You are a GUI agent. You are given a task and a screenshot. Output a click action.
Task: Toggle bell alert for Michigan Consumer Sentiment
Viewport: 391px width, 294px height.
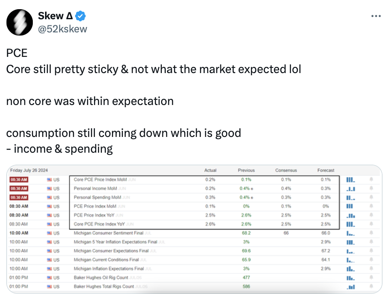click(371, 233)
